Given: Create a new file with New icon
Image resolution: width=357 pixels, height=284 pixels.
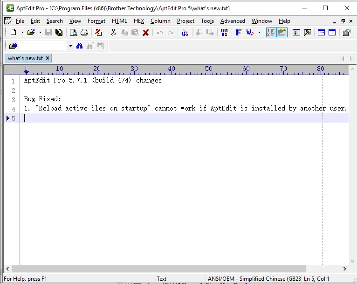Looking at the screenshot, I should coord(13,32).
